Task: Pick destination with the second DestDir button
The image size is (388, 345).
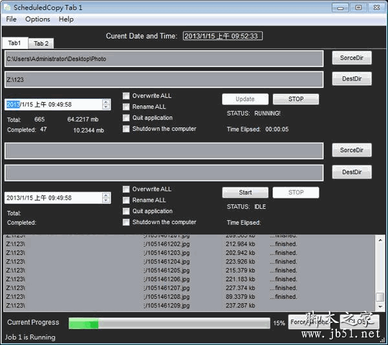Action: (352, 172)
